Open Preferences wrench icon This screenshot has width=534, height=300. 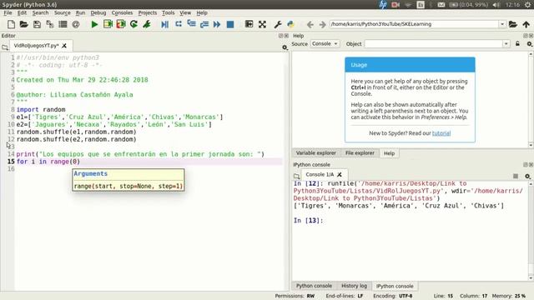278,24
